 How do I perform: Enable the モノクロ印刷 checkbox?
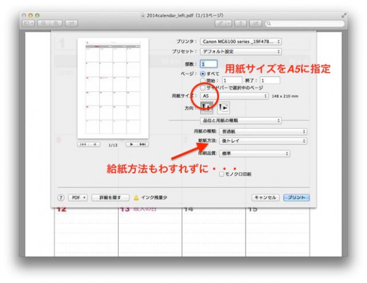point(222,174)
